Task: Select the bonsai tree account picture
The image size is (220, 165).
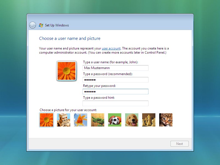Action: click(98, 120)
